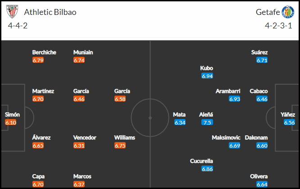Select player Cucurella
The image size is (300, 189).
click(201, 161)
